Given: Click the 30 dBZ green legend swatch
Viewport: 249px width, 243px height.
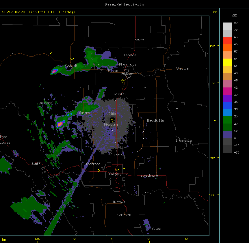Looking at the screenshot, I should click(x=227, y=120).
